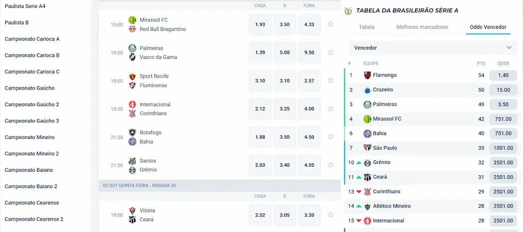Switch to the Tabela tab
This screenshot has width=523, height=232.
tap(367, 27)
